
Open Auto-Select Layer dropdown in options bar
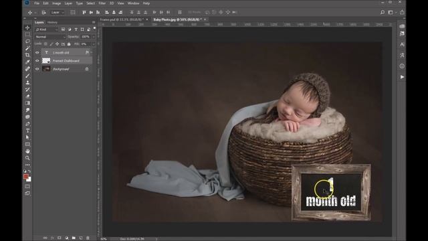(x=58, y=12)
